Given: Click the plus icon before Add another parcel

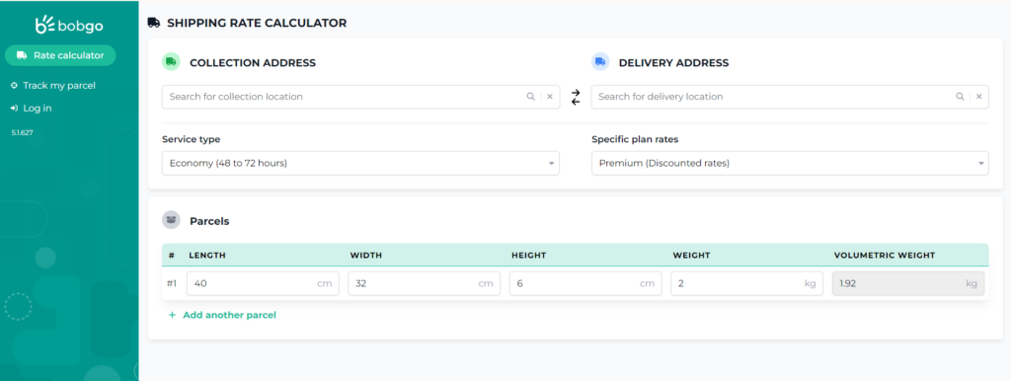Looking at the screenshot, I should 172,315.
